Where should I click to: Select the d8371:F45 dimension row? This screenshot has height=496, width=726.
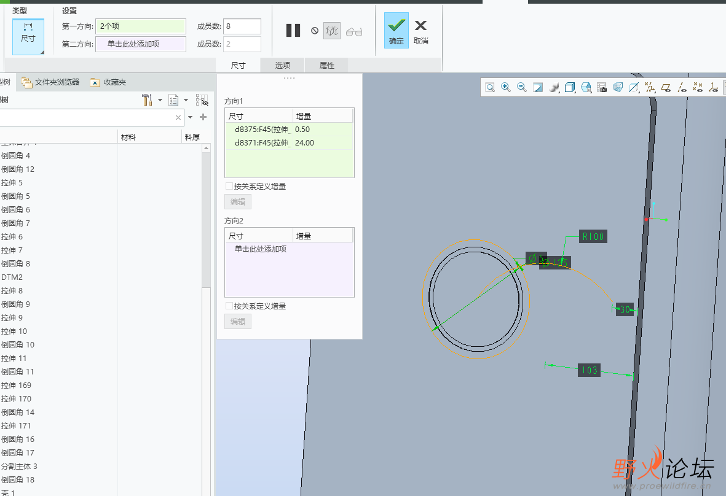290,143
